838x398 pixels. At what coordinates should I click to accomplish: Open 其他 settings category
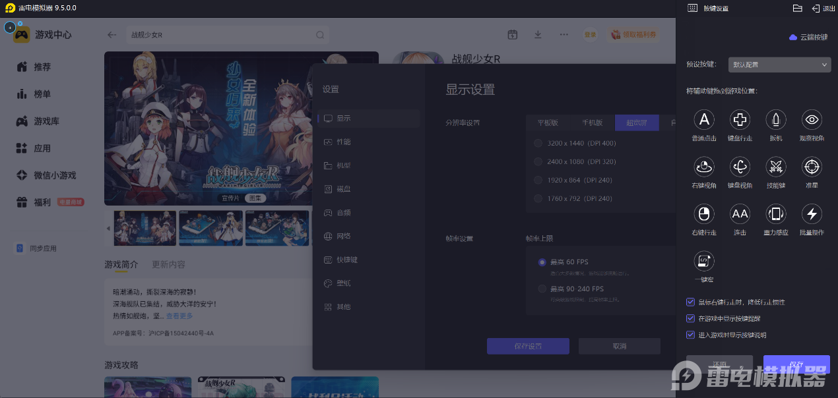tap(368, 307)
